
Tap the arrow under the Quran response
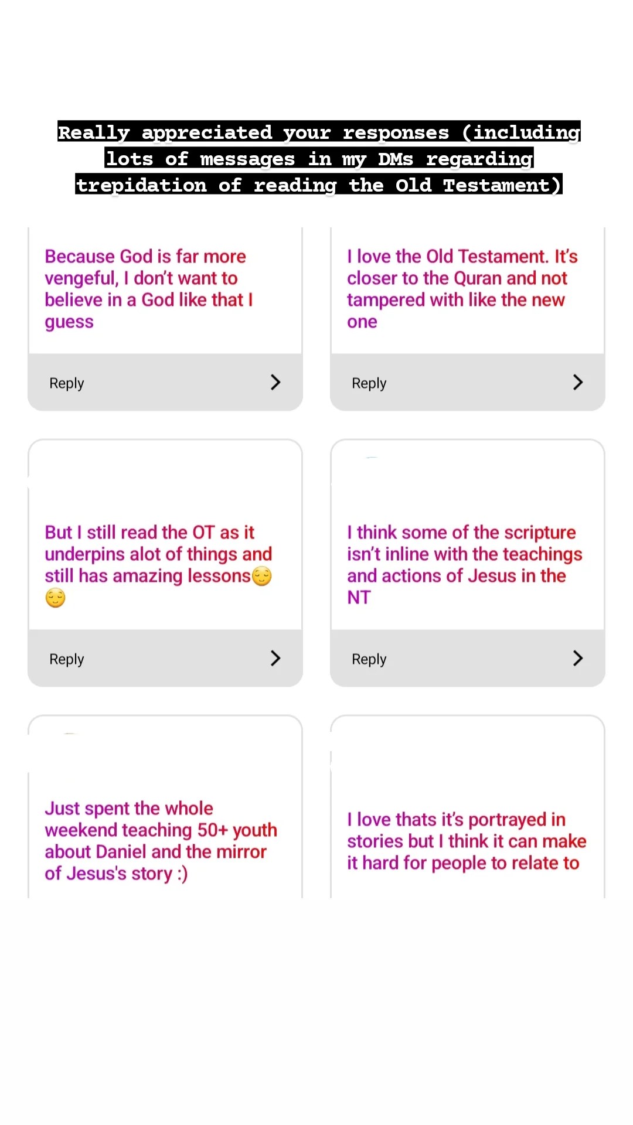tap(578, 383)
